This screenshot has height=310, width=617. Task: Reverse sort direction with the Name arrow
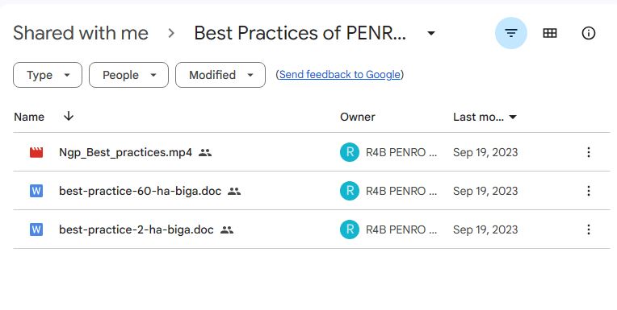point(69,116)
